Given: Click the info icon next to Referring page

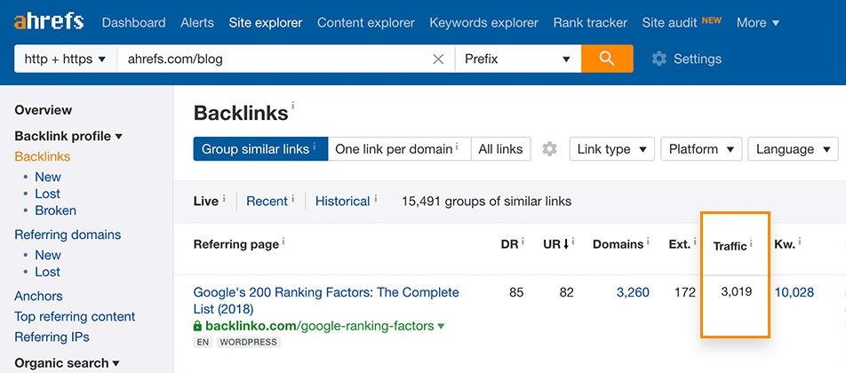Looking at the screenshot, I should coord(283,241).
